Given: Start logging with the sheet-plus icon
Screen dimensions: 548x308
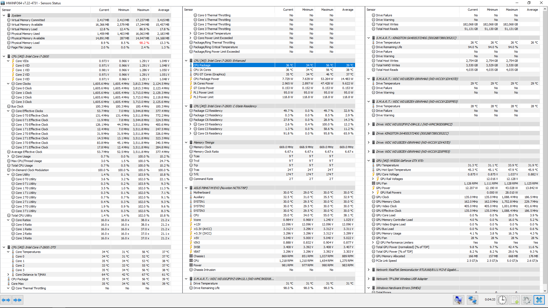Looking at the screenshot, I should (x=515, y=300).
